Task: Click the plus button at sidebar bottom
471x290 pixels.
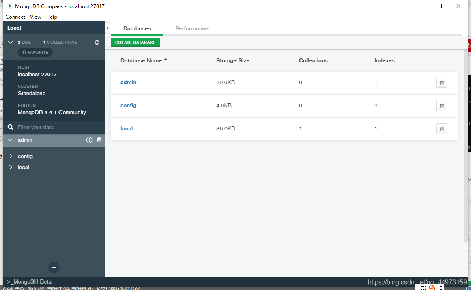Action: tap(54, 267)
